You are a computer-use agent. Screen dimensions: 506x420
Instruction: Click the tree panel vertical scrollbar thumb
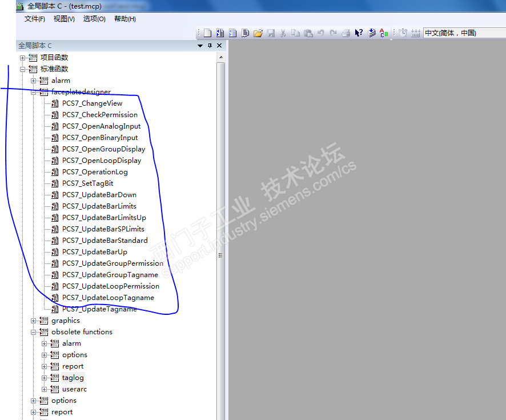(221, 255)
